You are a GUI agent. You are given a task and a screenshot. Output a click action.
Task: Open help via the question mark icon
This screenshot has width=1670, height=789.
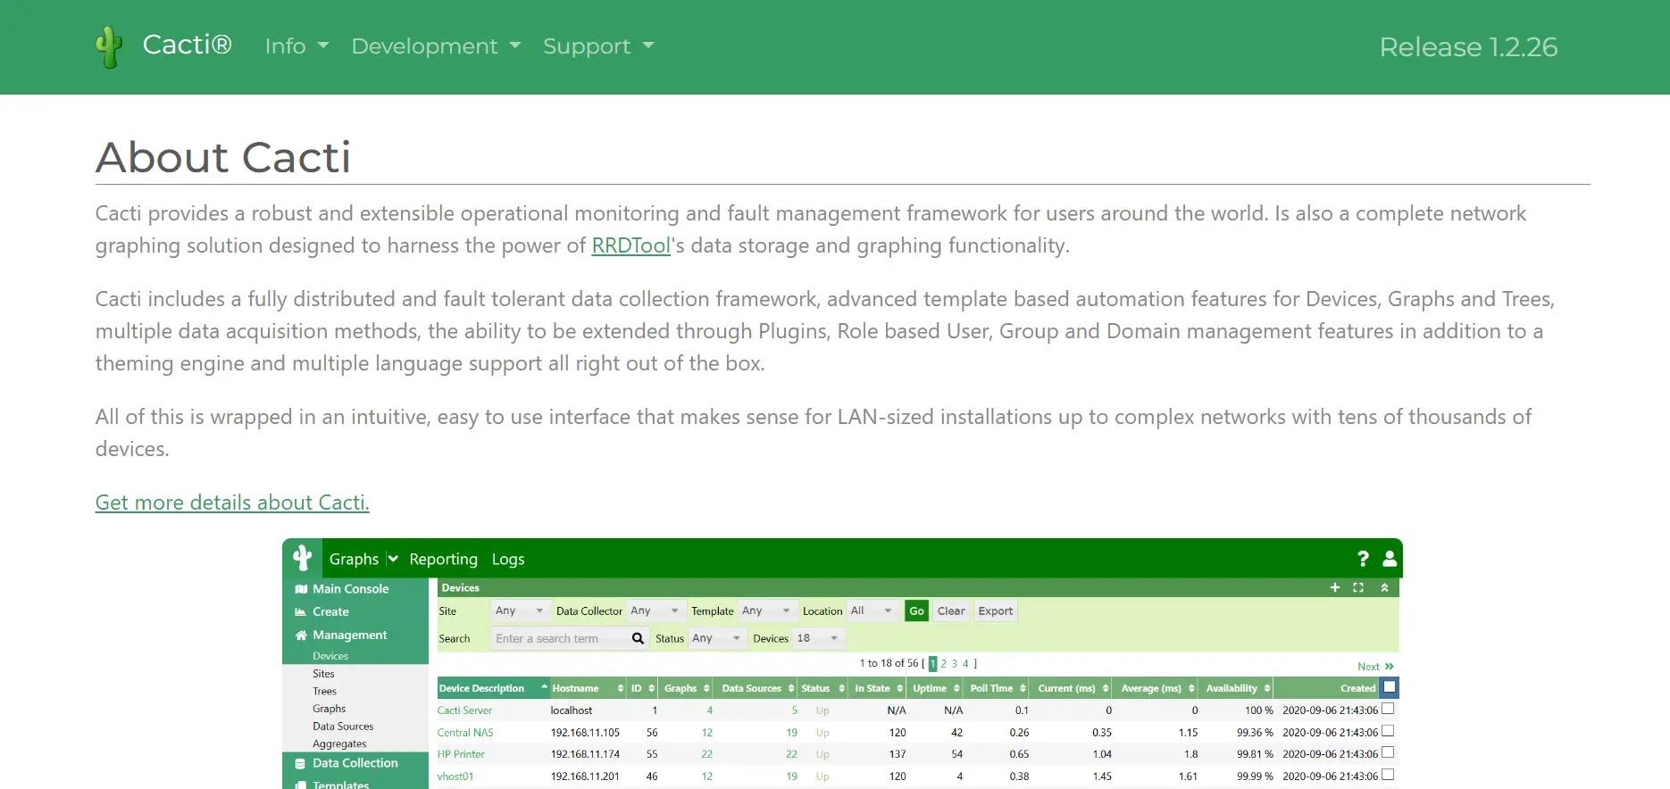1363,559
